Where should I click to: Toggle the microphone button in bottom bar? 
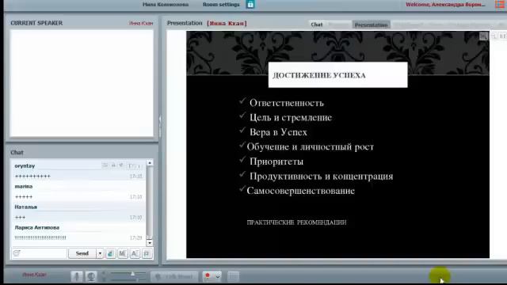tap(77, 276)
